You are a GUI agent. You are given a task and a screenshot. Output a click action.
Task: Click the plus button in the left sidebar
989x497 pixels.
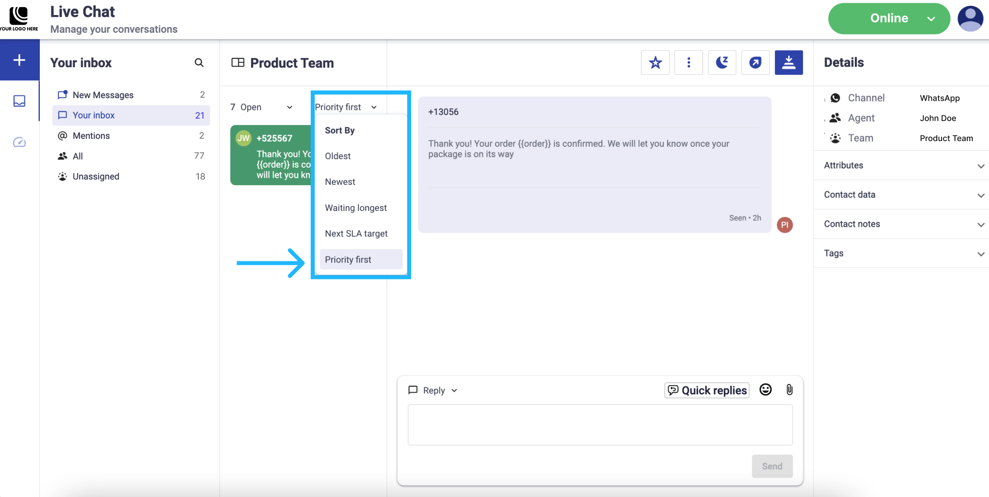coord(19,60)
